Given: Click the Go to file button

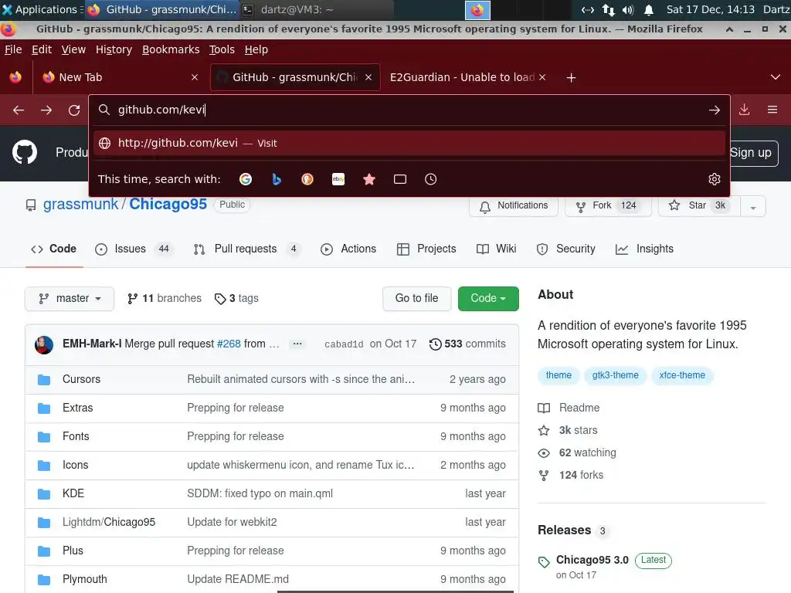Looking at the screenshot, I should [416, 299].
